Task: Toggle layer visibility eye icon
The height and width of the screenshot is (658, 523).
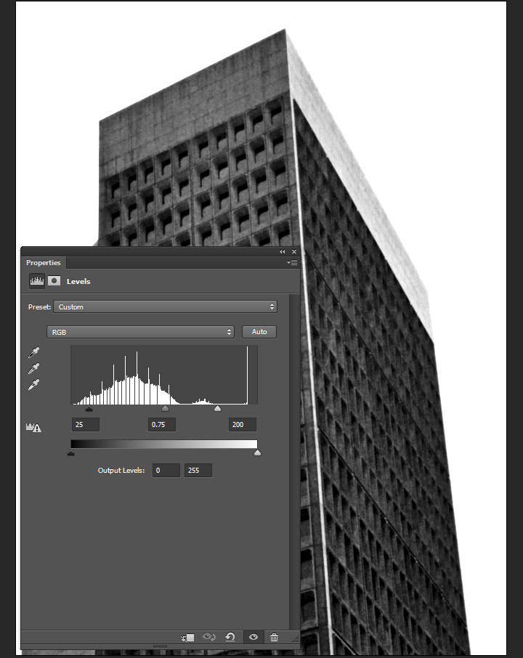Action: [254, 637]
